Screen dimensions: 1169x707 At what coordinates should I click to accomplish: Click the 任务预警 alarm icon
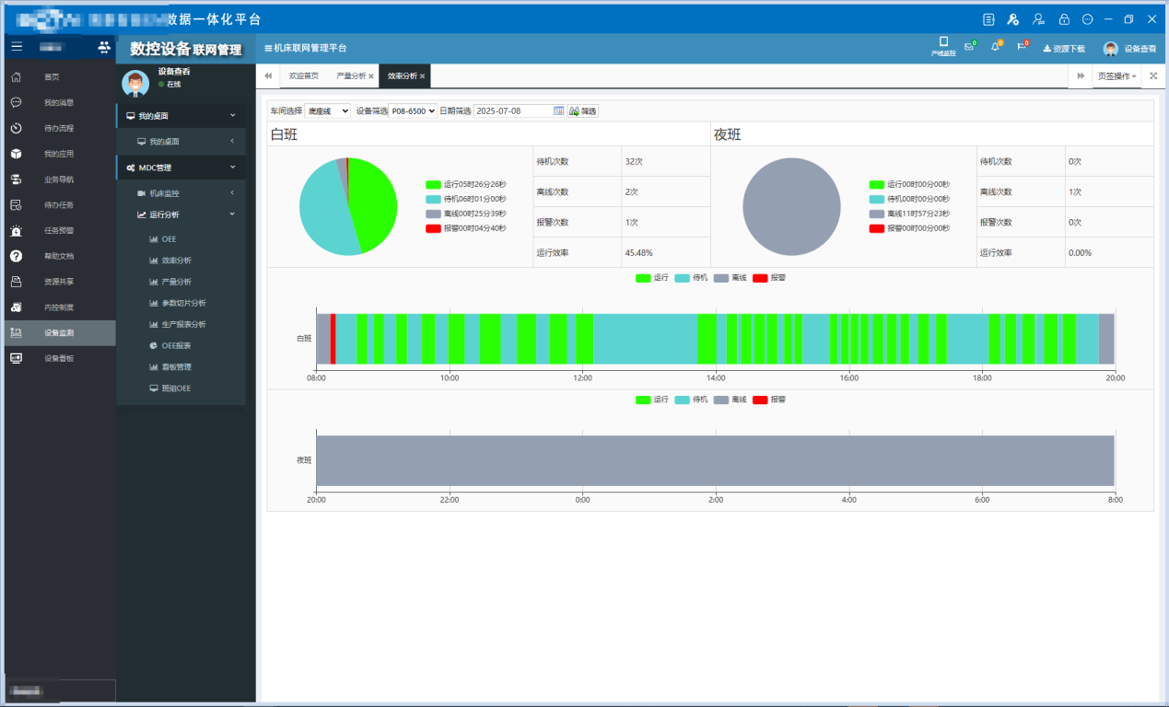16,231
